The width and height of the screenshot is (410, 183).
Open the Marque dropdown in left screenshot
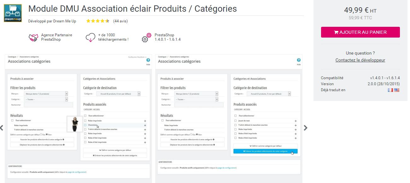pos(46,94)
